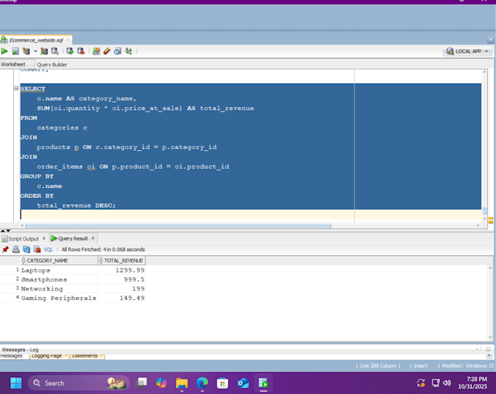Click the Clear eraser icon

tap(107, 51)
